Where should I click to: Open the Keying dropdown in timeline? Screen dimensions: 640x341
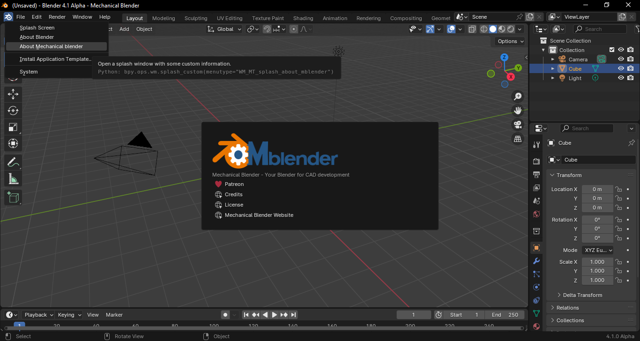pos(69,315)
